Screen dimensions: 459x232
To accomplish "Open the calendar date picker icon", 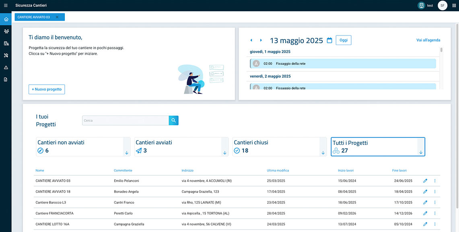I will pyautogui.click(x=329, y=40).
